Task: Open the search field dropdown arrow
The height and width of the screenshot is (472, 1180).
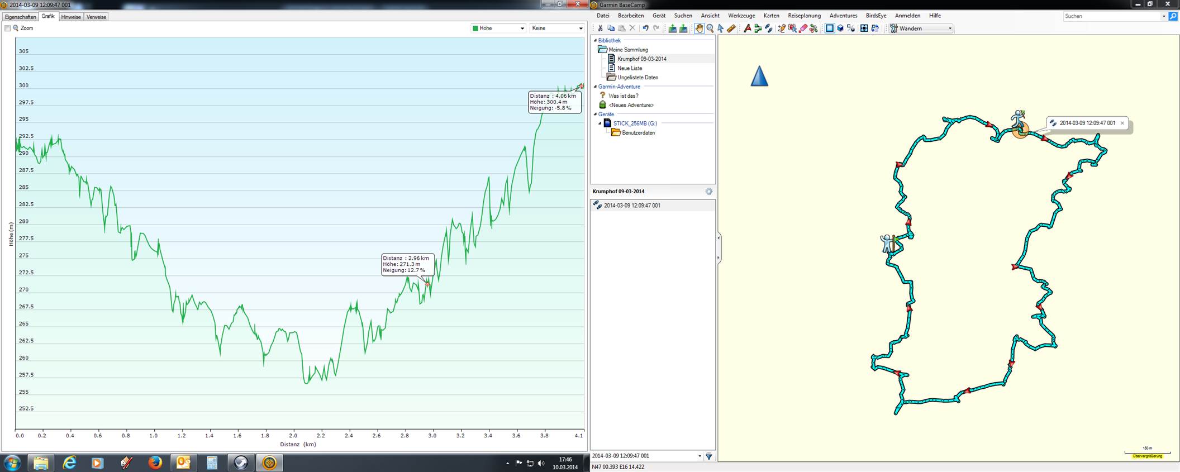Action: (1164, 16)
